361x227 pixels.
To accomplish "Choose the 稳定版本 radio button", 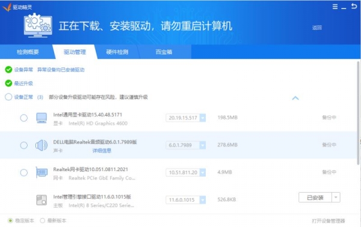I will [10, 220].
